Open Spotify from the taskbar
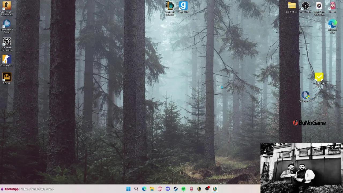Viewport: 343px width, 193px height. click(183, 189)
